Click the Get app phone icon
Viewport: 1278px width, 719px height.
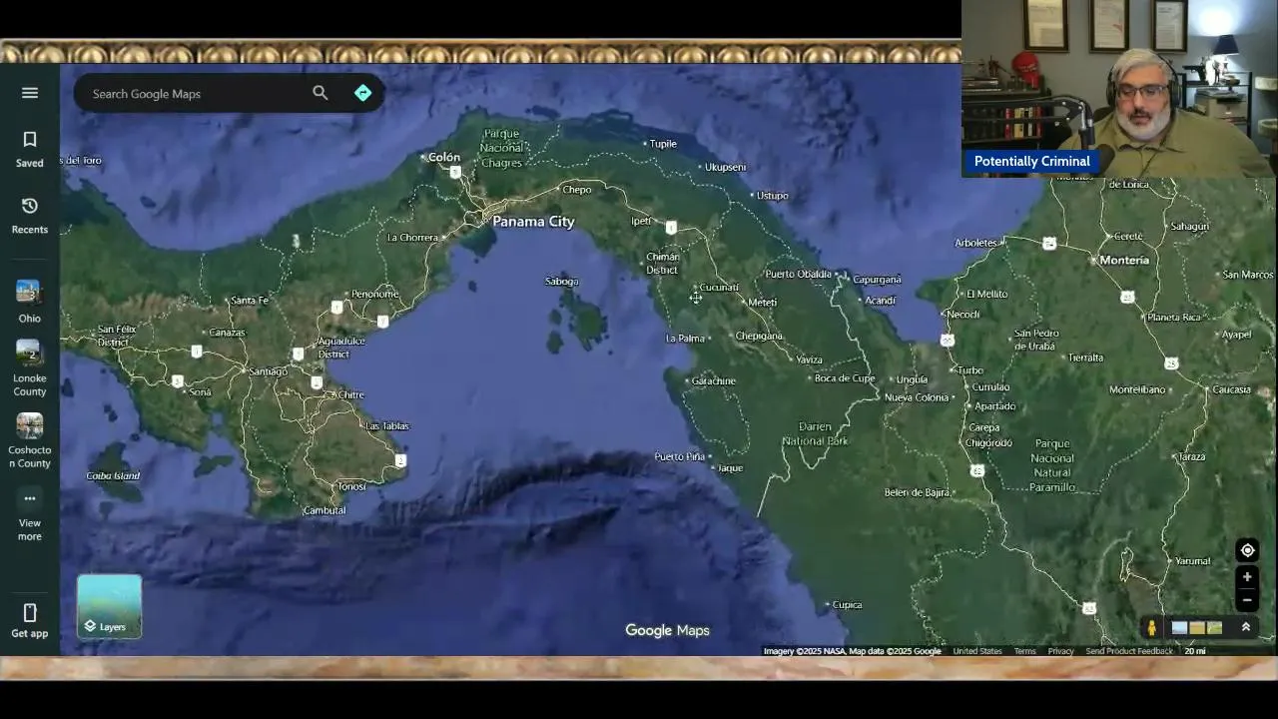click(x=30, y=619)
